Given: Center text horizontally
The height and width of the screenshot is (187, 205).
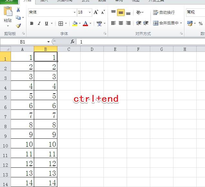Looking at the screenshot, I should pos(121,23).
